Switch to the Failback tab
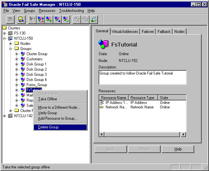This screenshot has height=171, width=209. [164, 32]
